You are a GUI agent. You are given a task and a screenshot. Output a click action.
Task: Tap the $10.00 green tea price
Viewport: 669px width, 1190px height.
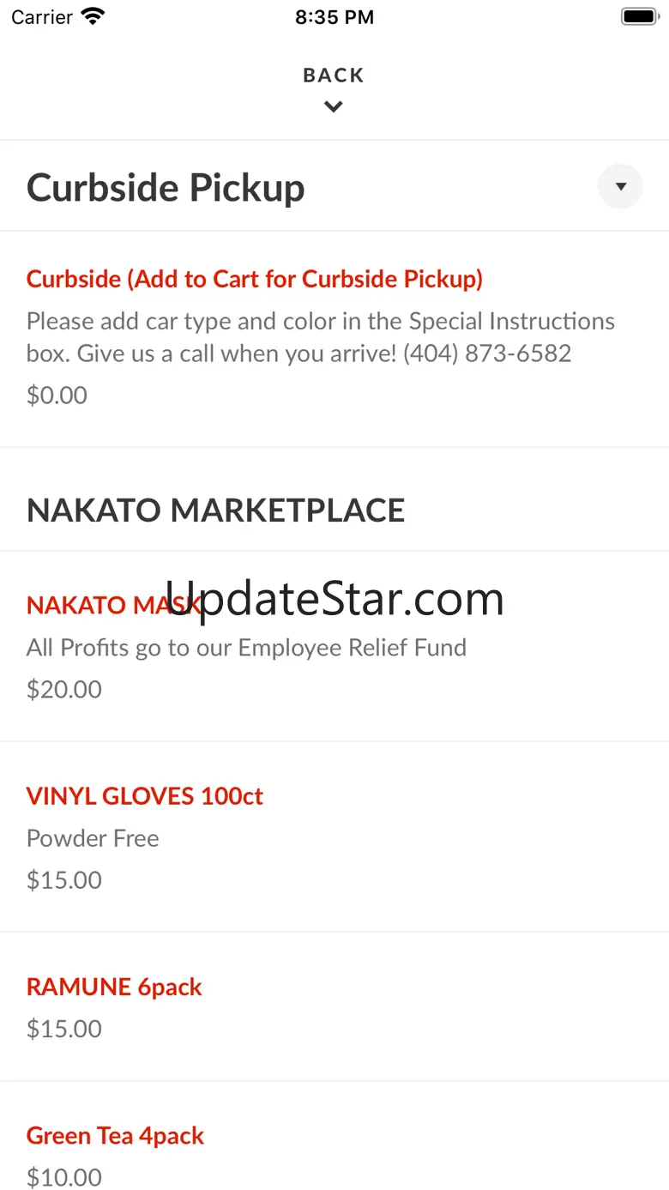[x=64, y=1177]
